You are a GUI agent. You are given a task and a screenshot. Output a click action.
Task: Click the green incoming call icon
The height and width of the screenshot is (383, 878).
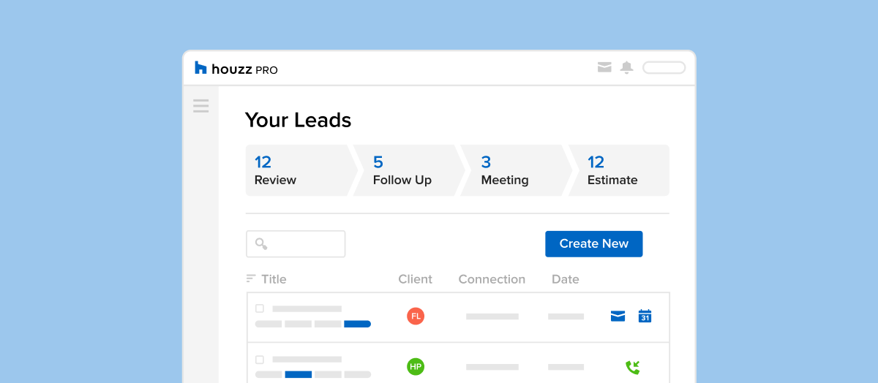click(x=632, y=367)
